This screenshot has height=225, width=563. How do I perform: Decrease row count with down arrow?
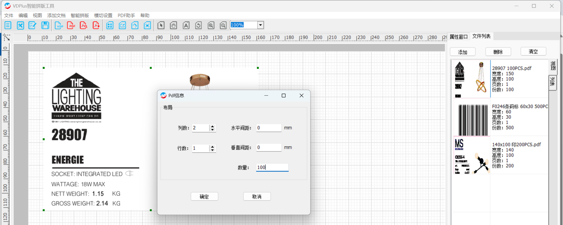[212, 150]
